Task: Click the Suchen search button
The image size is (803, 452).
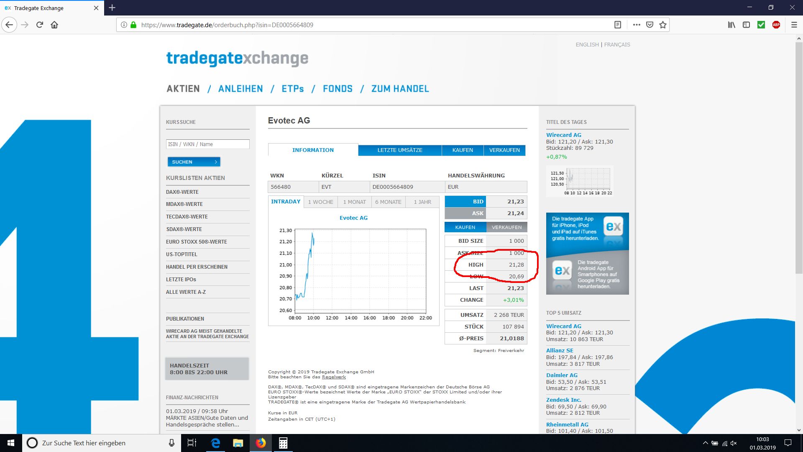Action: 194,162
